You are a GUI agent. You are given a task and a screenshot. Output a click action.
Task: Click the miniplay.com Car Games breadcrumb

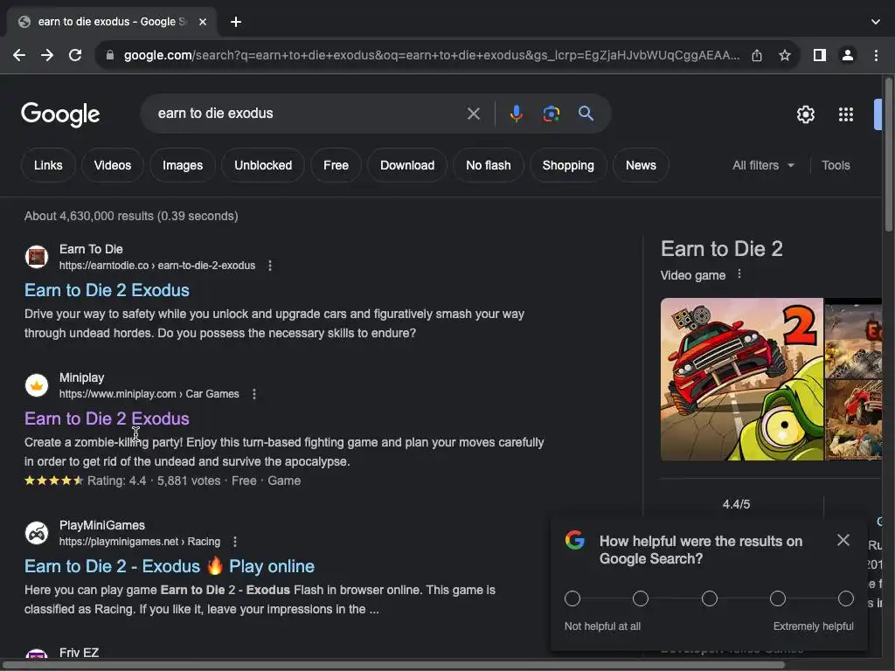pyautogui.click(x=149, y=394)
